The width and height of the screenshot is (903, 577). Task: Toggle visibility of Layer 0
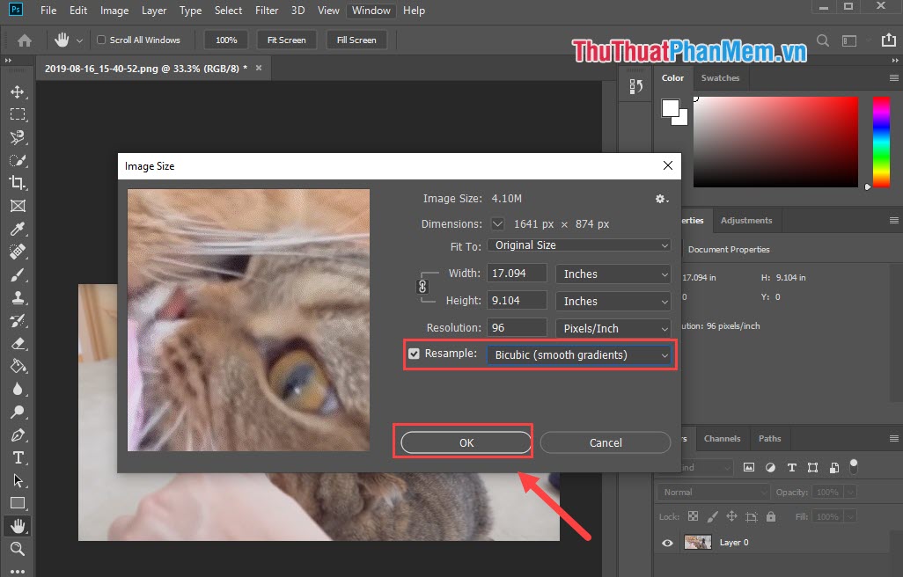pos(667,543)
